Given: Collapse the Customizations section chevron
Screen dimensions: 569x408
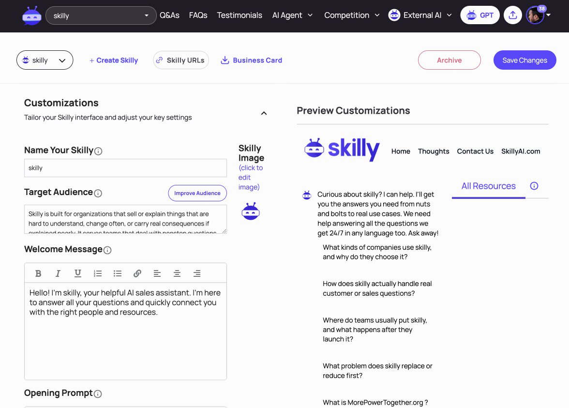Looking at the screenshot, I should point(264,113).
